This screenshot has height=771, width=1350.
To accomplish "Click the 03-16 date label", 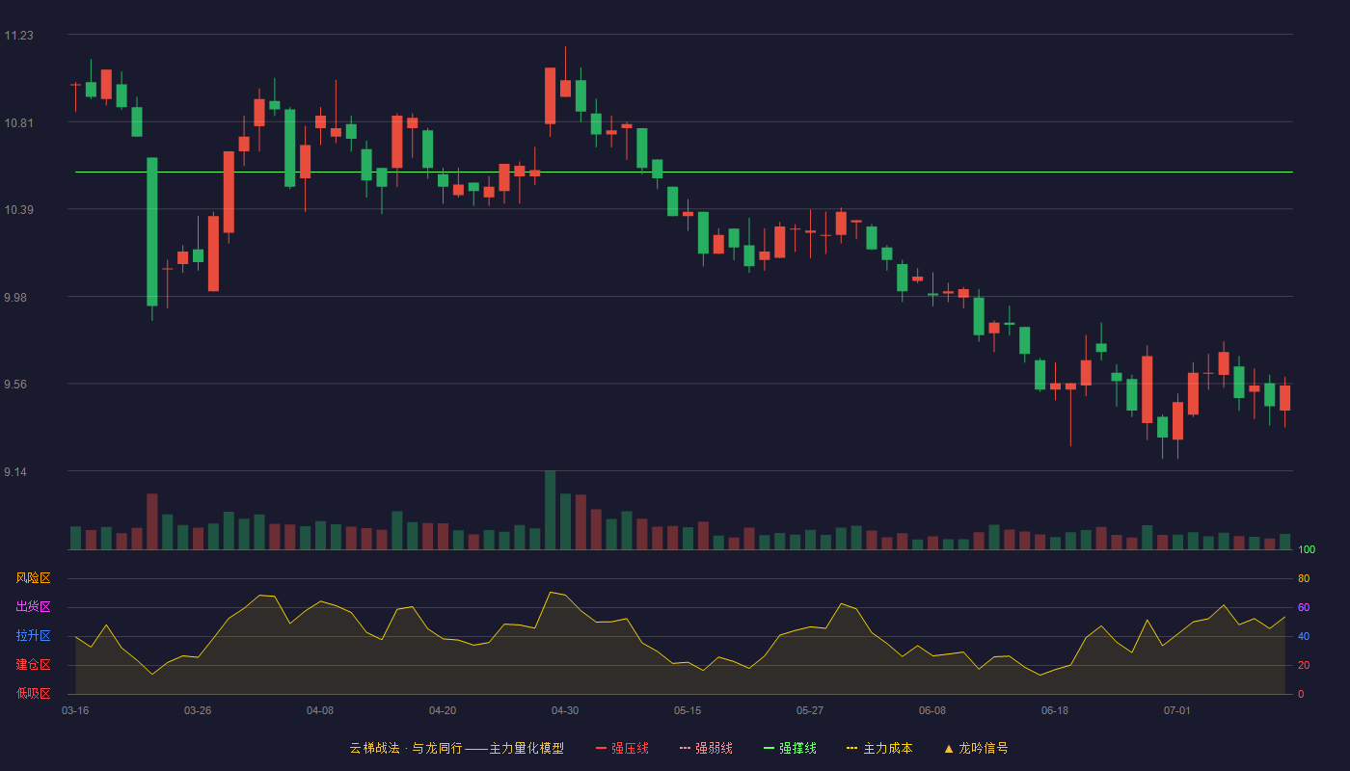I will 75,710.
